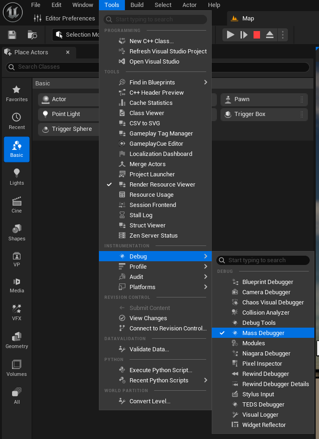Viewport: 319px width, 439px height.
Task: Select the Geometry category icon
Action: tap(17, 340)
